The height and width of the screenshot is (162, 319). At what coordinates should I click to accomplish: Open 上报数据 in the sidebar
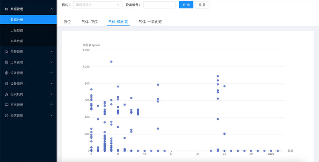[17, 31]
